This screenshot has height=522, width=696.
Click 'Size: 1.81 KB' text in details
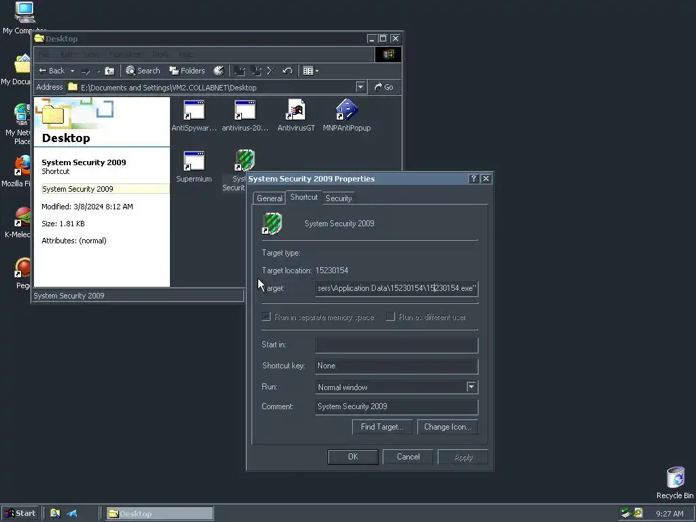63,224
